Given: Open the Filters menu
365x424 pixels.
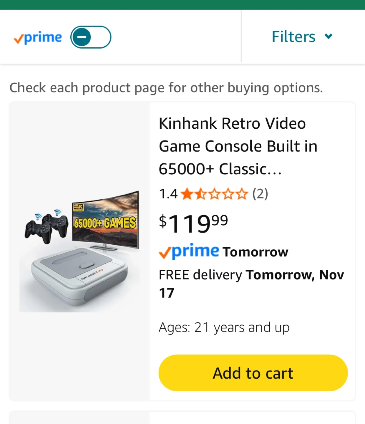Looking at the screenshot, I should [293, 37].
